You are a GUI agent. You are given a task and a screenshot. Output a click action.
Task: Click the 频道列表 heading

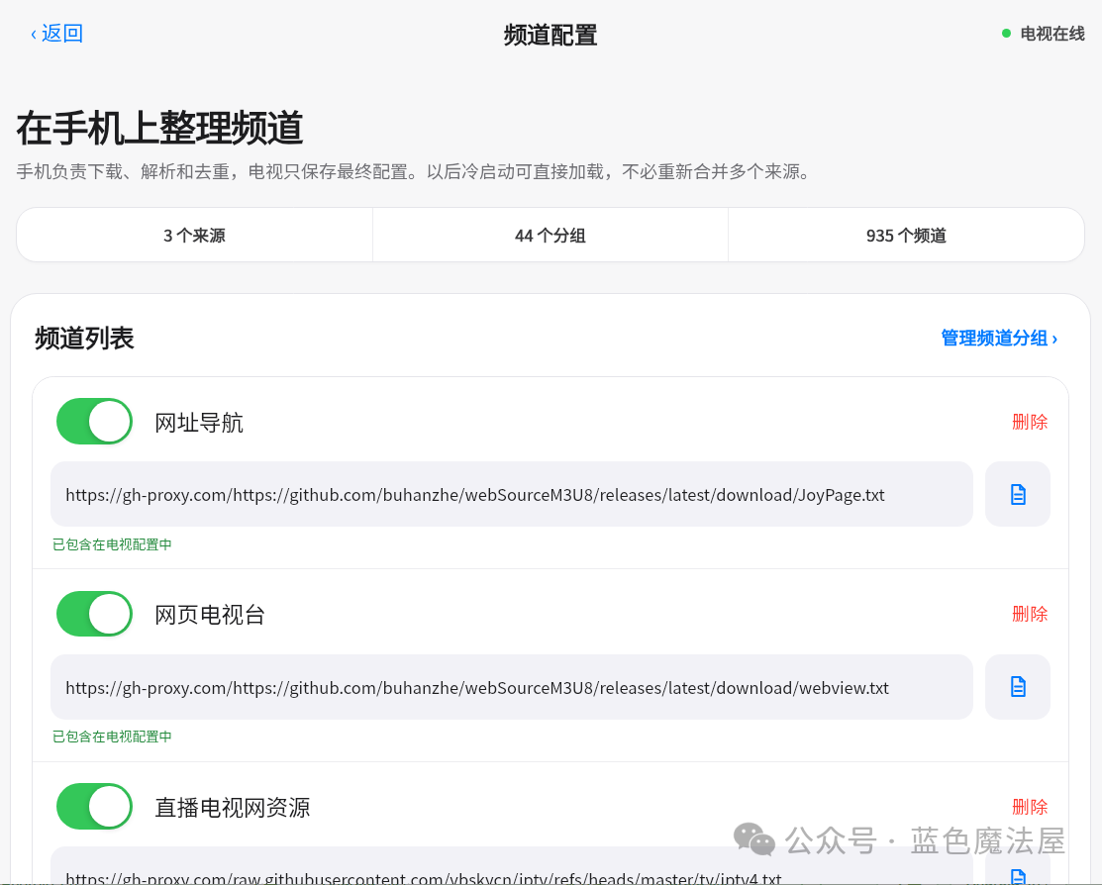84,339
